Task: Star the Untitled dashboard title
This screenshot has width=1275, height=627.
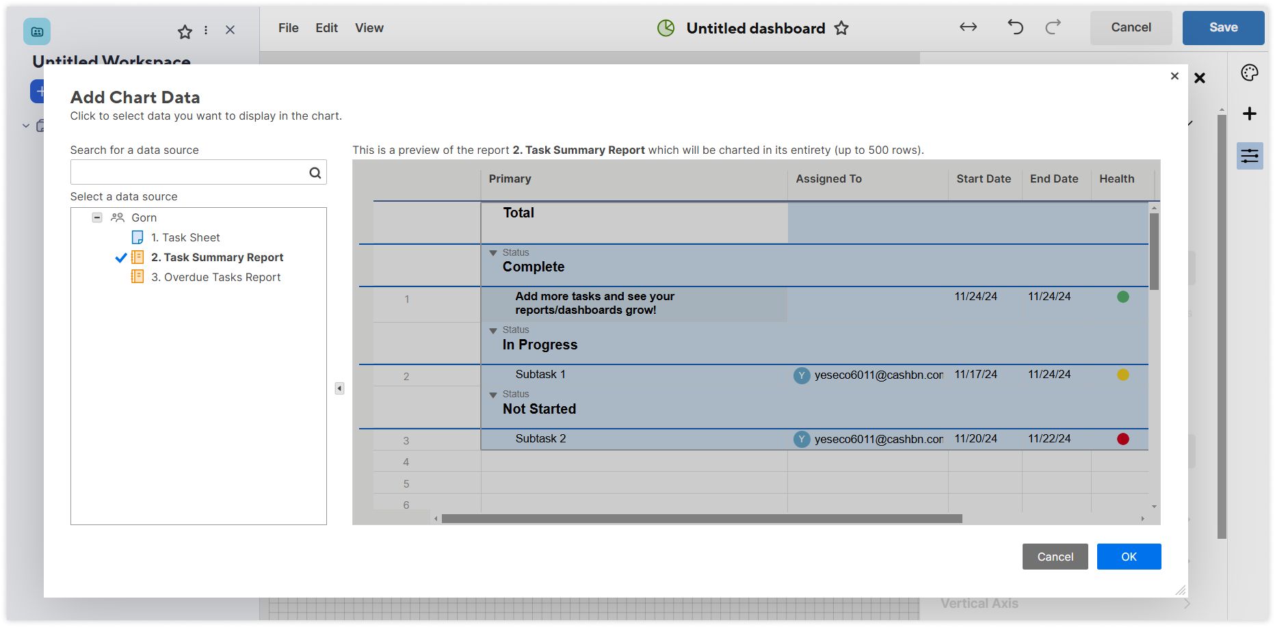Action: tap(841, 28)
